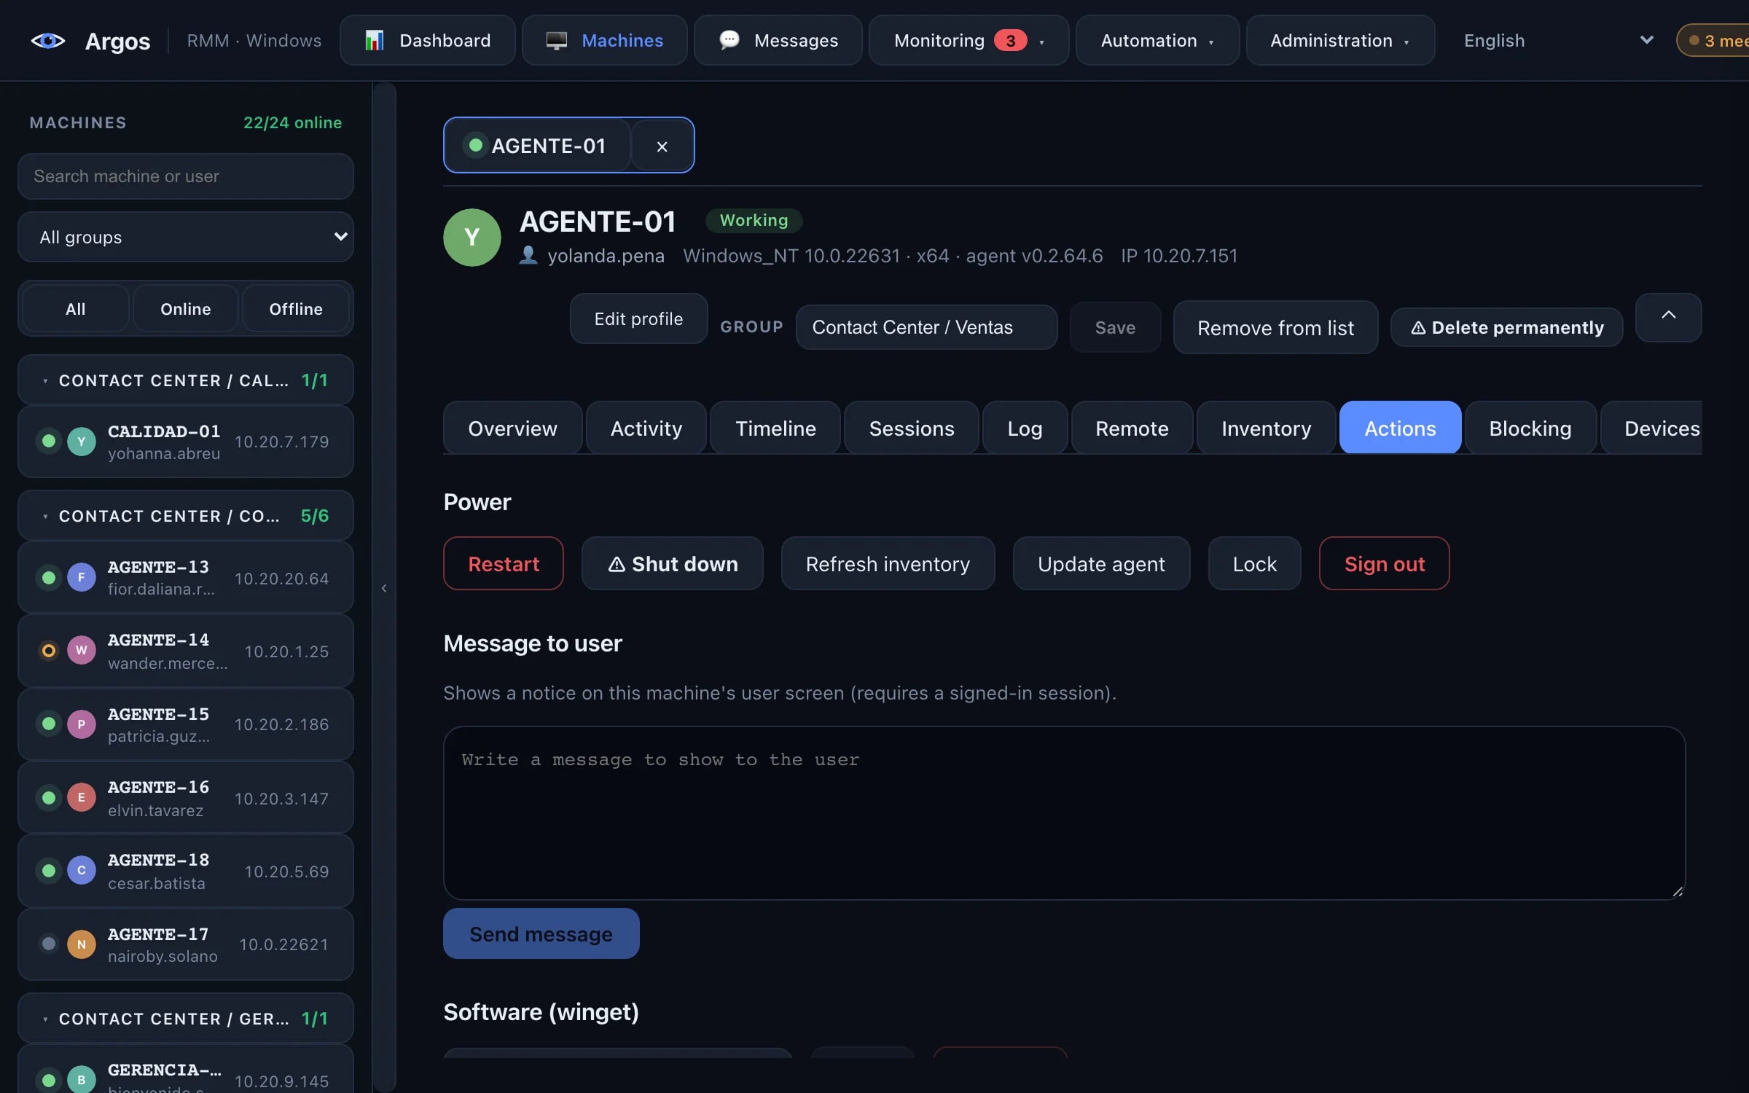This screenshot has width=1749, height=1093.
Task: Open Dashboard from the top navigation
Action: point(428,41)
